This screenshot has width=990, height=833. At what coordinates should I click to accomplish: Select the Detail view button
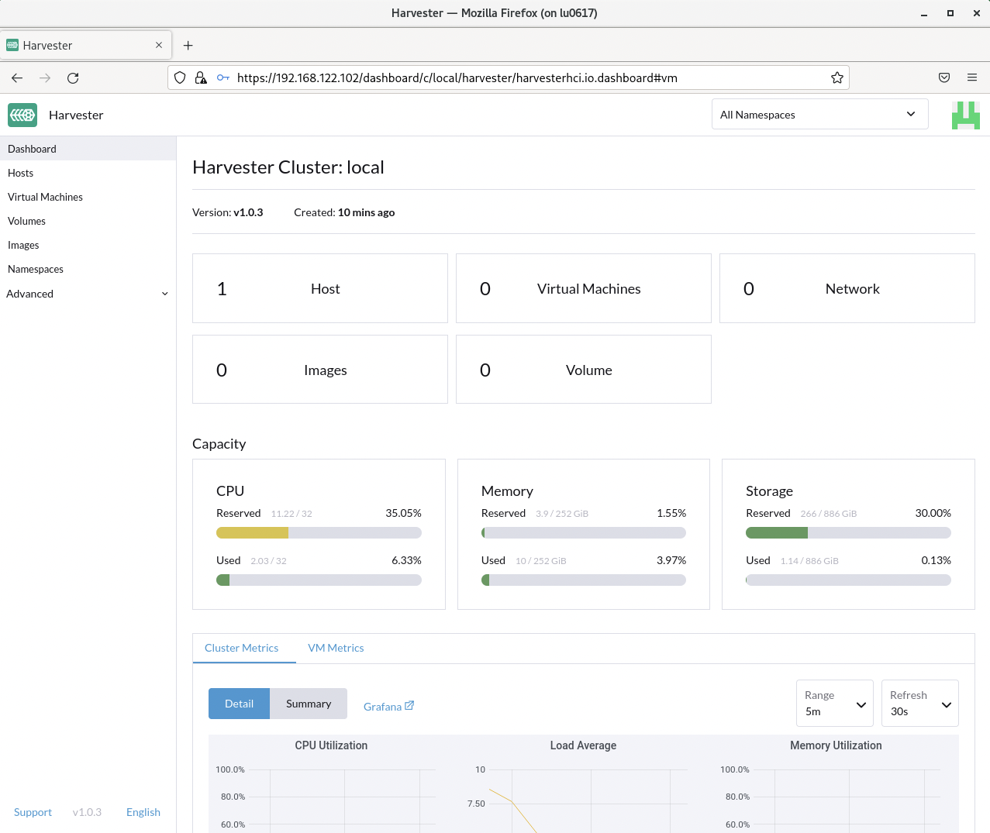point(239,704)
